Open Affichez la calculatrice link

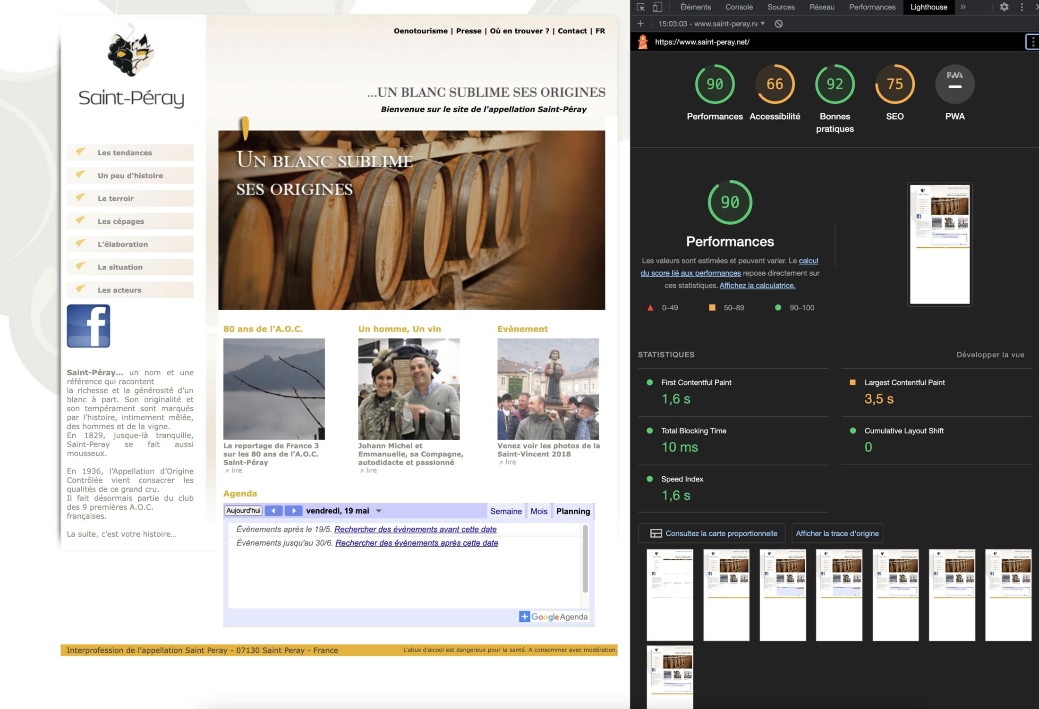point(757,285)
